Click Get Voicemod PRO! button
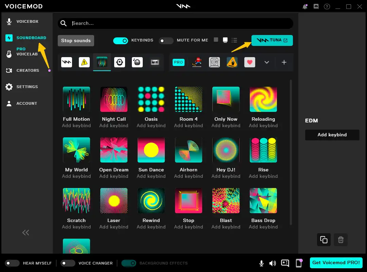This screenshot has width=367, height=272. [x=336, y=262]
